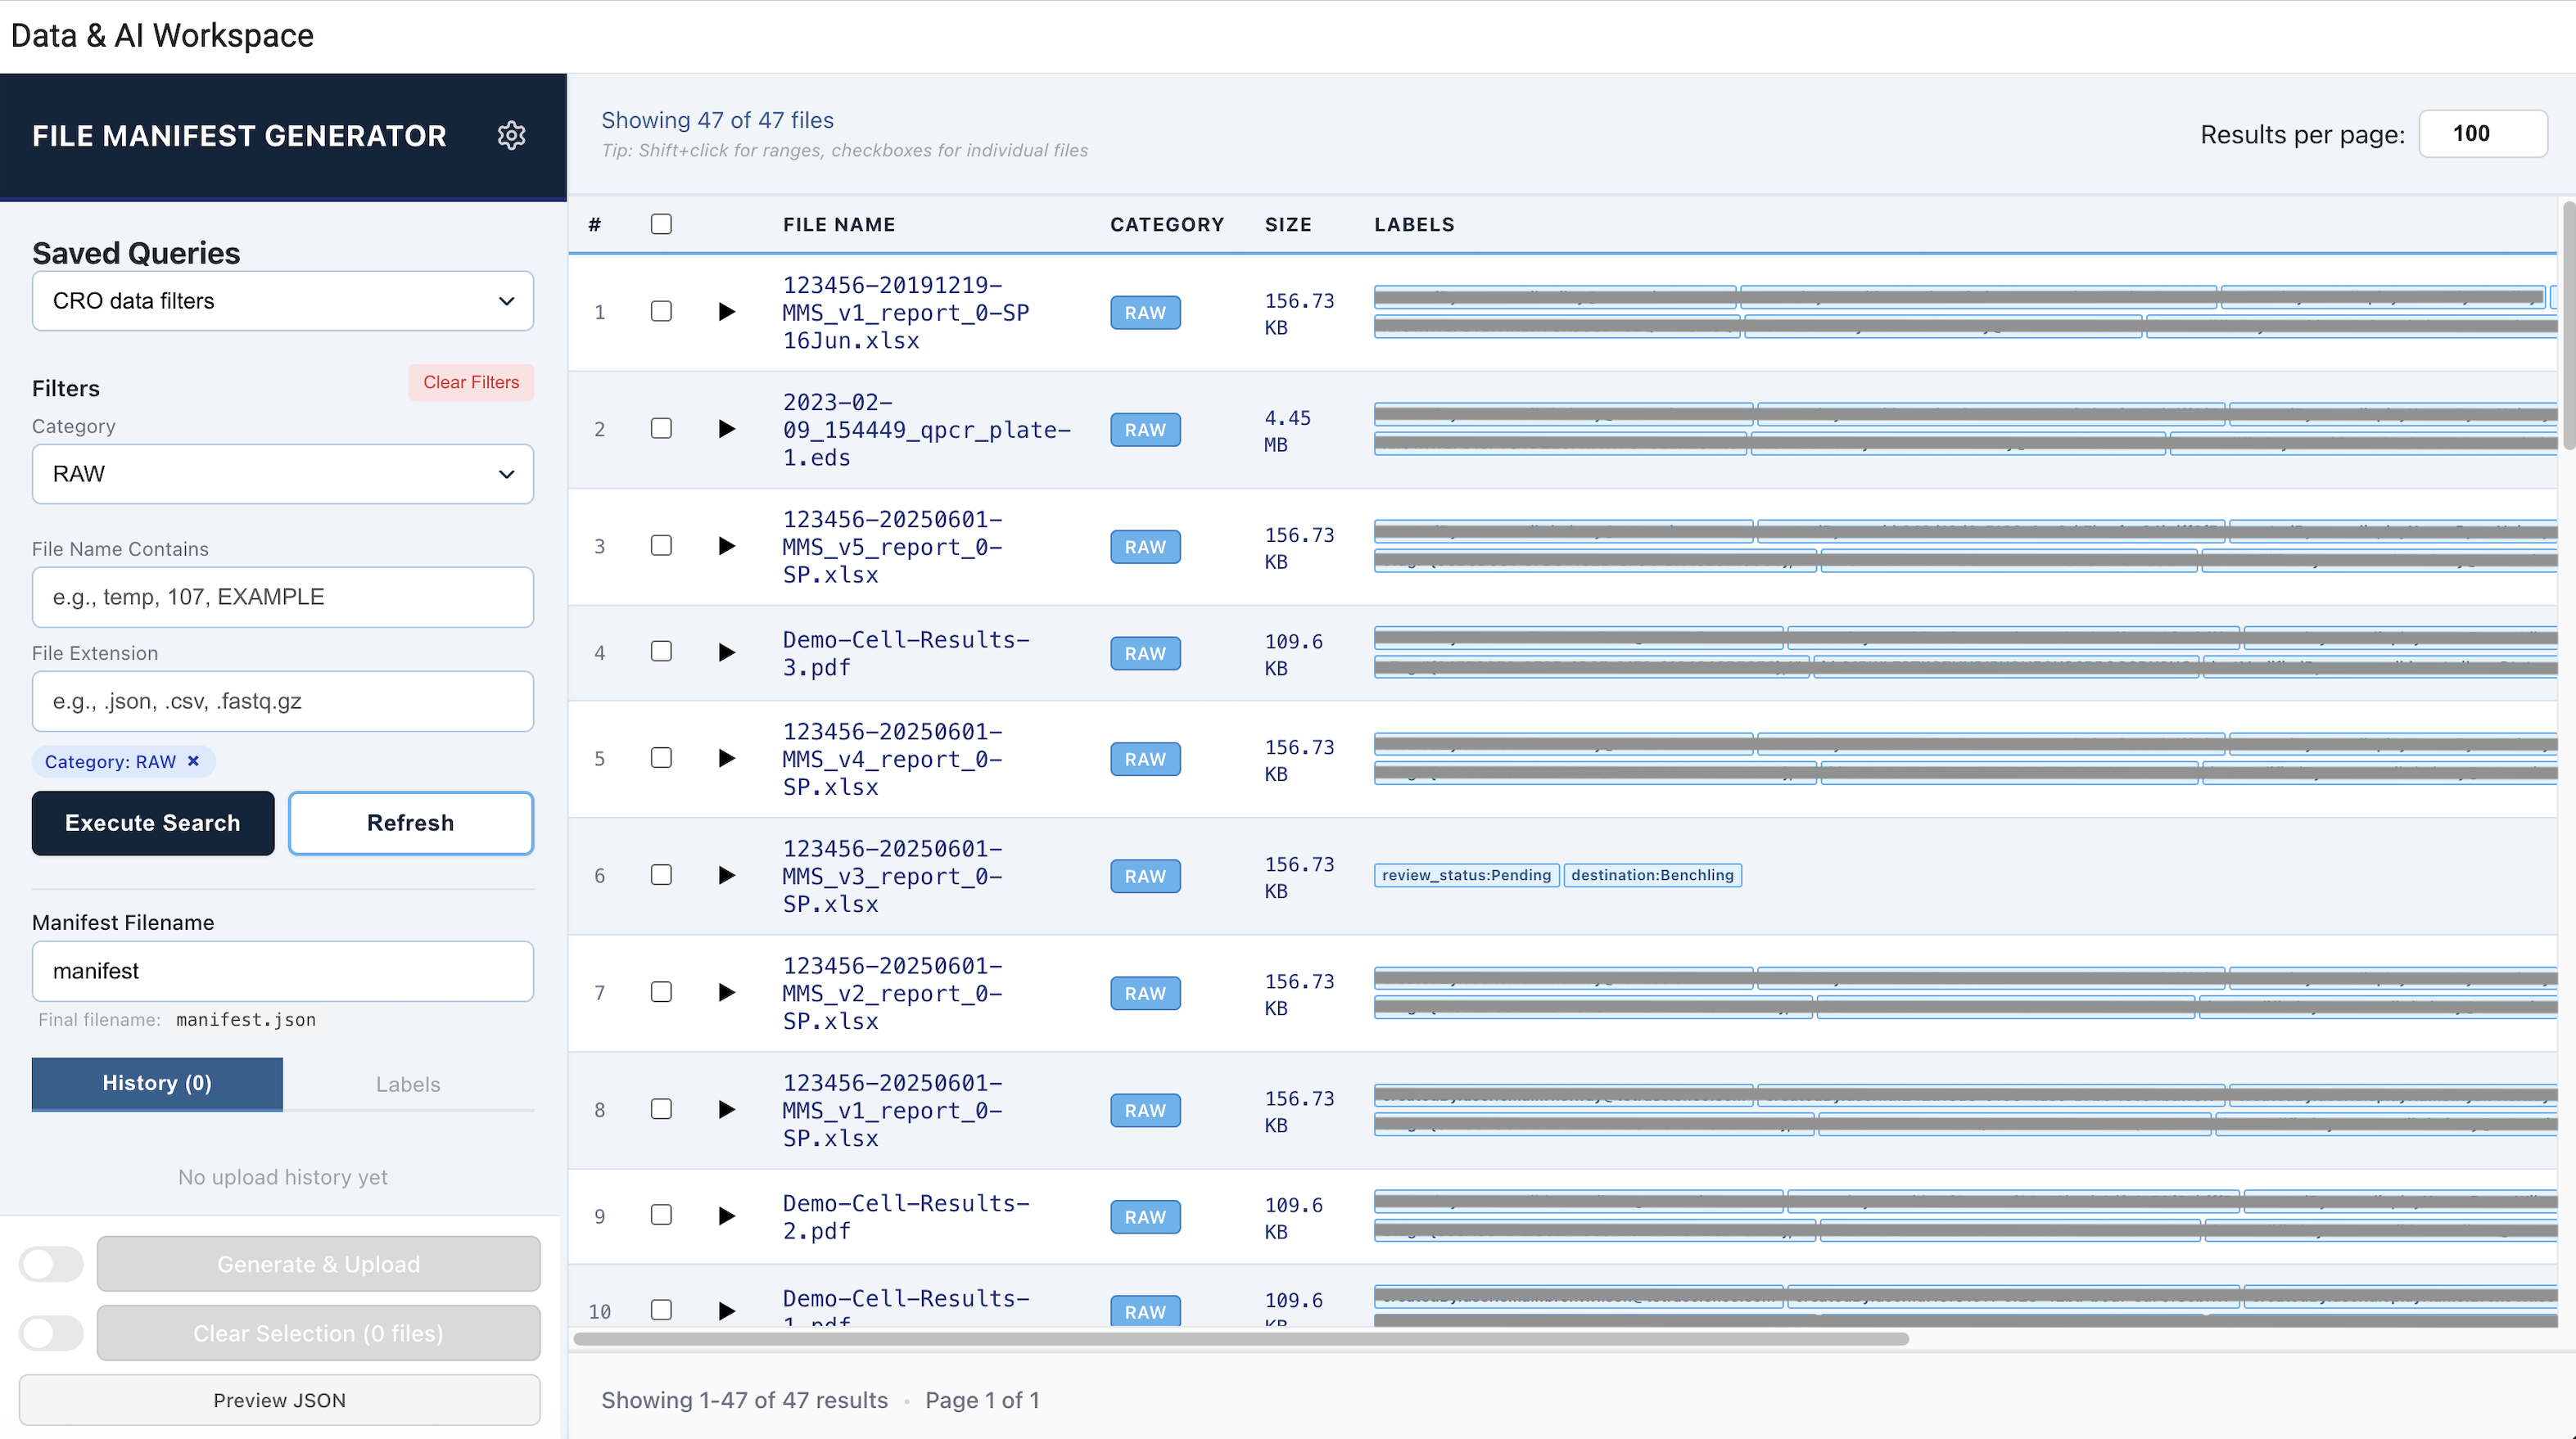Toggle the switch beside Generate & Upload
This screenshot has width=2576, height=1439.
pos(52,1264)
